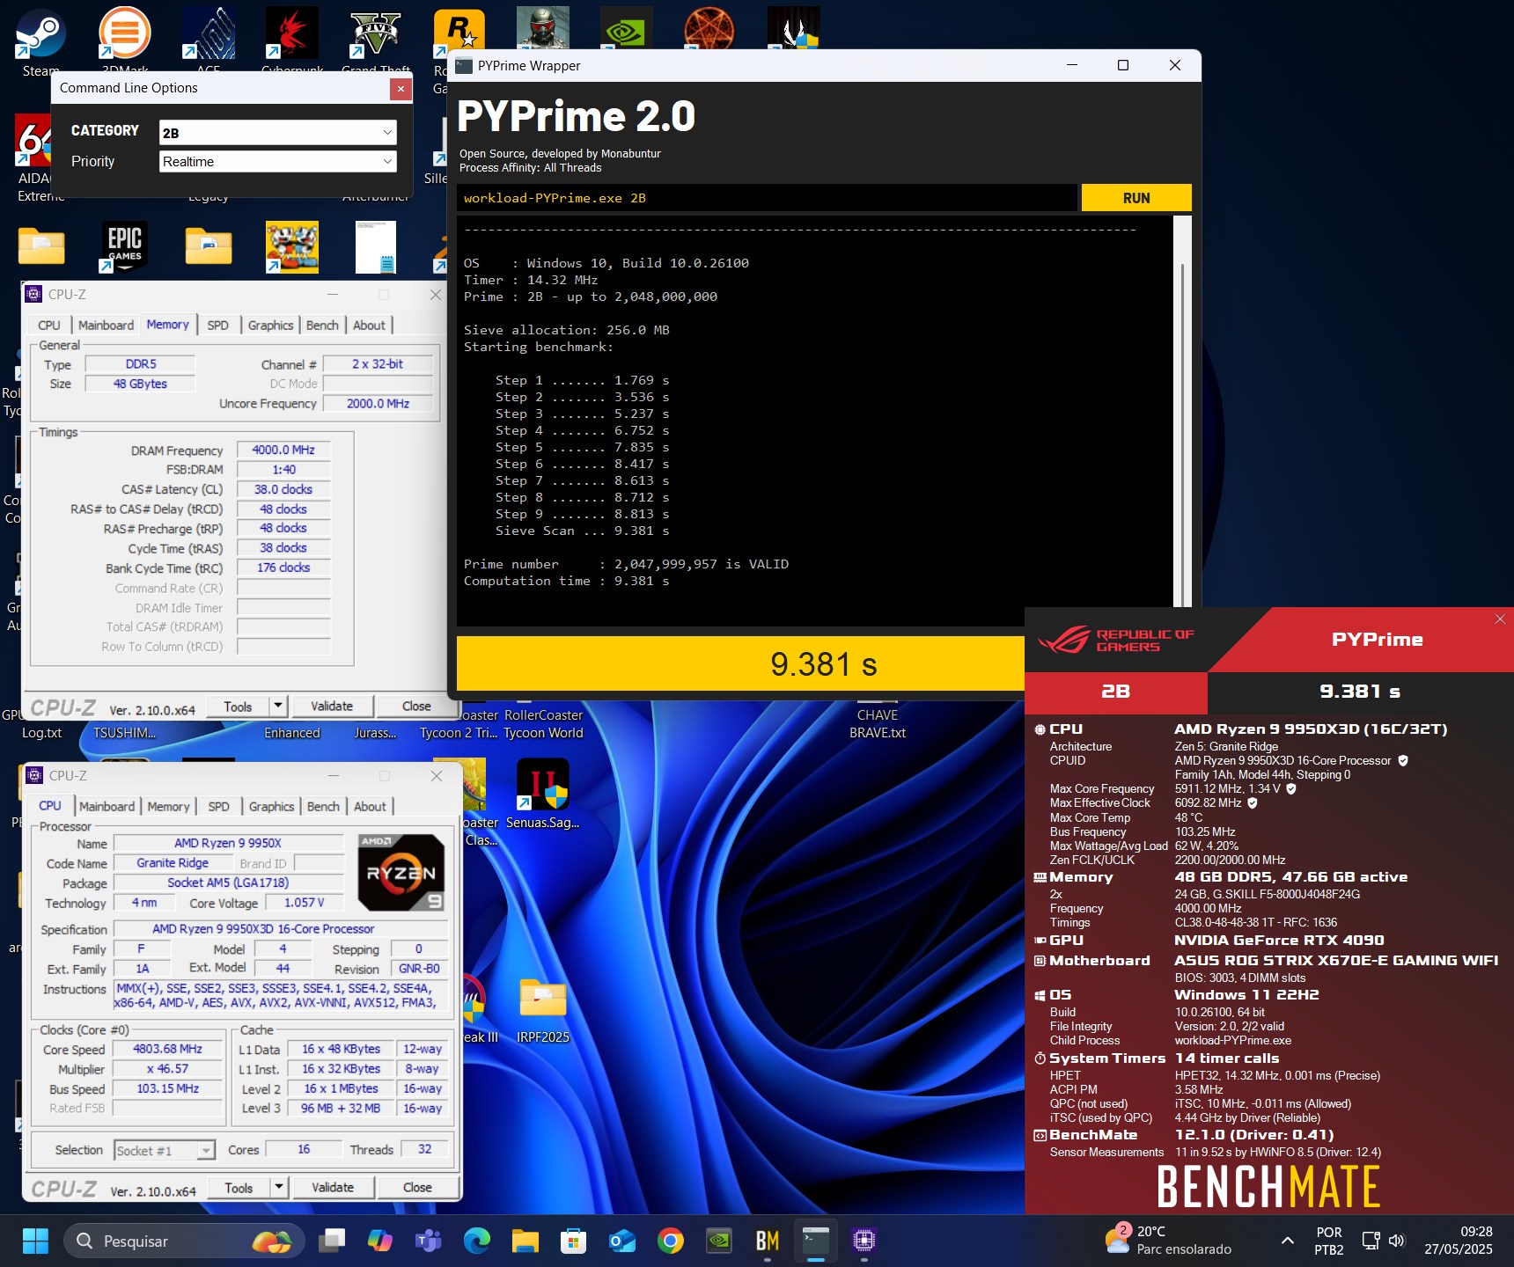
Task: Click the PYPrime command input field
Action: click(766, 198)
